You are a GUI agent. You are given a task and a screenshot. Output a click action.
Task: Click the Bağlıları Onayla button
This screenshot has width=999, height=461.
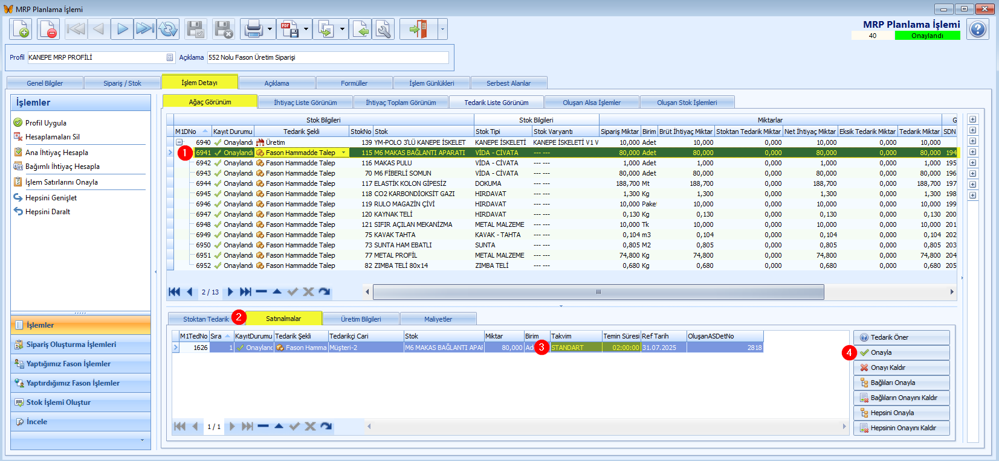[902, 383]
